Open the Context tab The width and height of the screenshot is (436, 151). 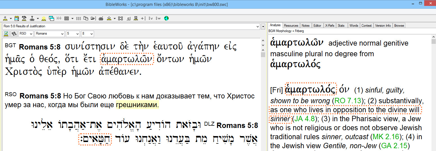[366, 26]
